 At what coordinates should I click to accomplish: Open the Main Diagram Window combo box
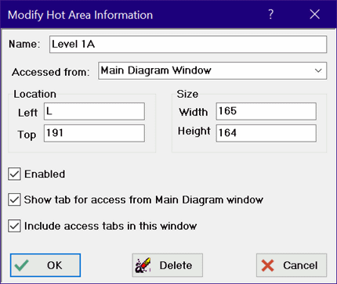[212, 70]
